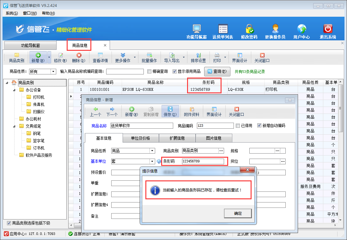Image resolution: width=347 pixels, height=240 pixels.
Task: Click the 查询 search button
Action: pyautogui.click(x=217, y=72)
